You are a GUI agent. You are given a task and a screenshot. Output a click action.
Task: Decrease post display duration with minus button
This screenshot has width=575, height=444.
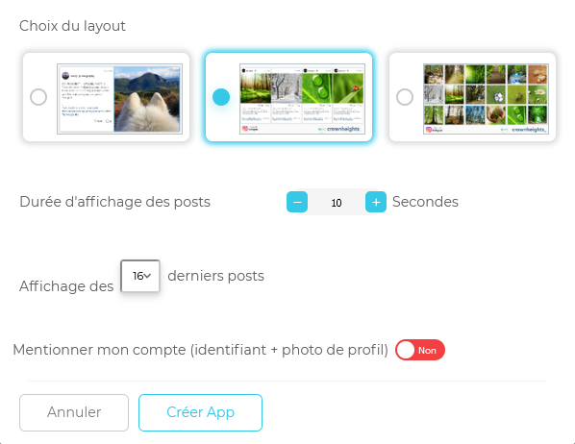click(297, 202)
